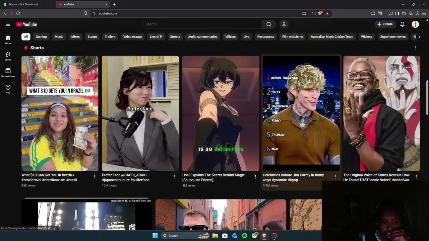Image resolution: width=429 pixels, height=241 pixels.
Task: Open the browser main menu
Action: click(424, 13)
